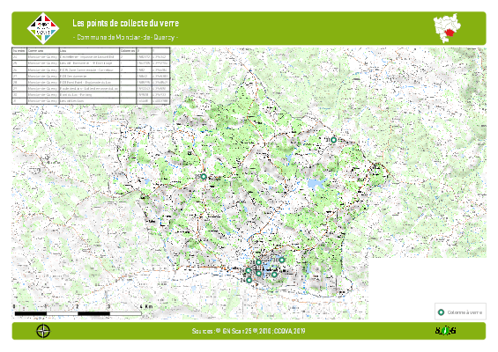
Task: Click the 'Lieu' column header in the table
Action: 89,50
